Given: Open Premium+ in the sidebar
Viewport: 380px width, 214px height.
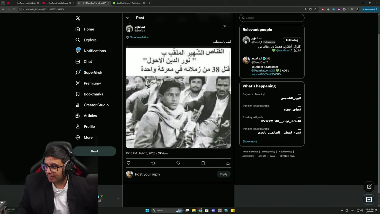Looking at the screenshot, I should click(88, 83).
